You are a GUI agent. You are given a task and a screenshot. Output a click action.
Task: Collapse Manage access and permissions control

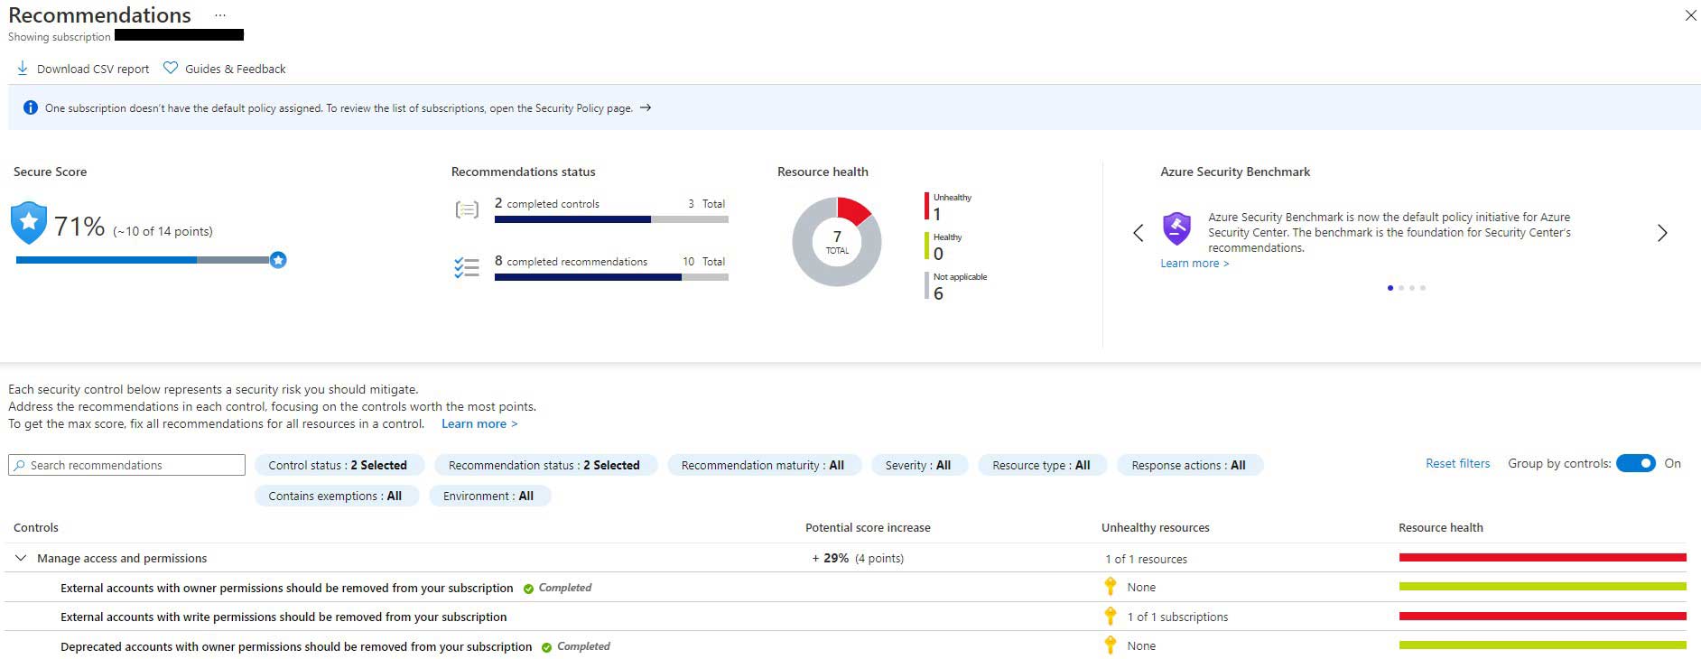20,558
